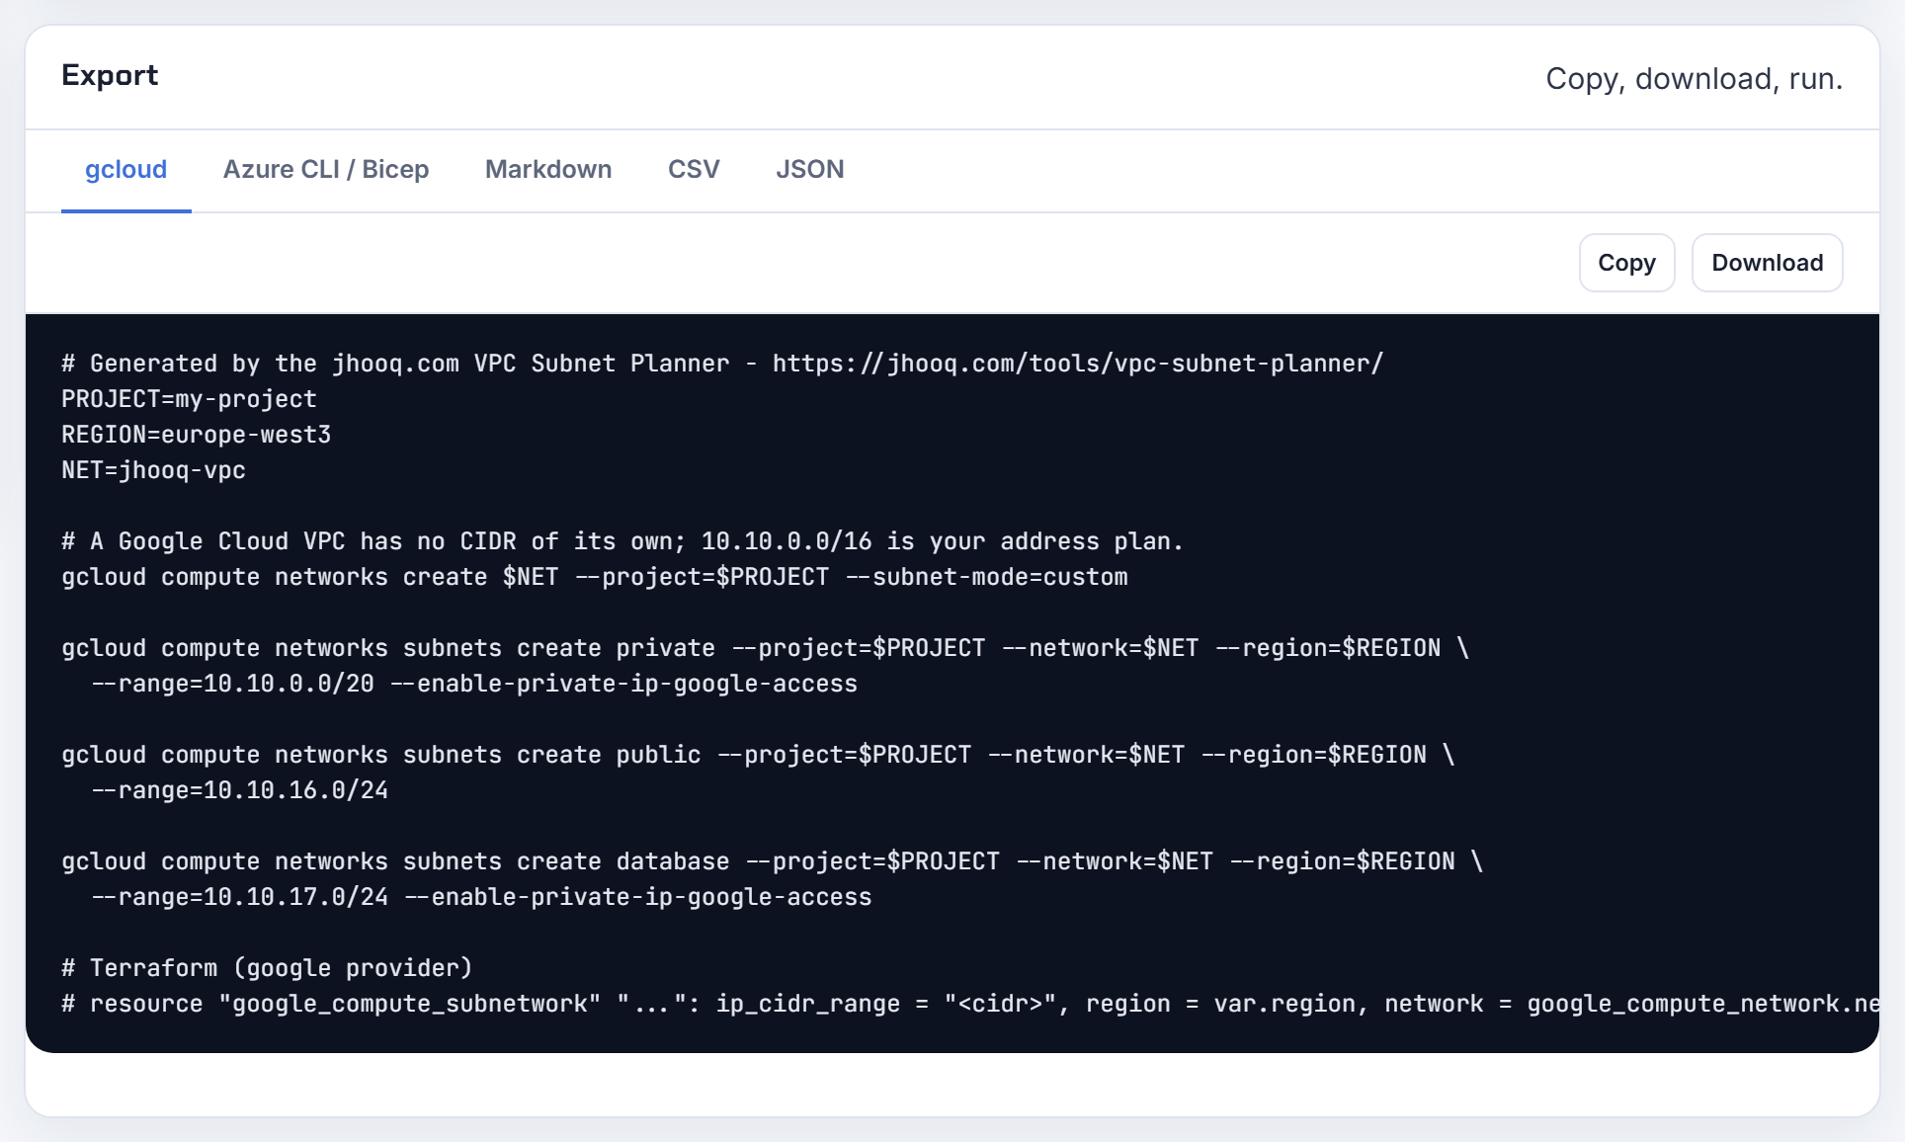Image resolution: width=1905 pixels, height=1142 pixels.
Task: Click the --range=10.10.0.0/20 line
Action: point(474,684)
